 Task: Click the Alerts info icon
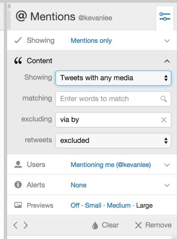click(x=18, y=185)
